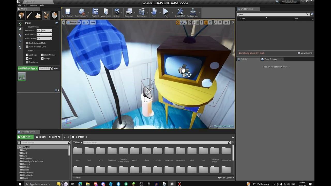This screenshot has height=186, width=331.
Task: Enable the Single Instance Mode checkbox
Action: click(x=27, y=43)
